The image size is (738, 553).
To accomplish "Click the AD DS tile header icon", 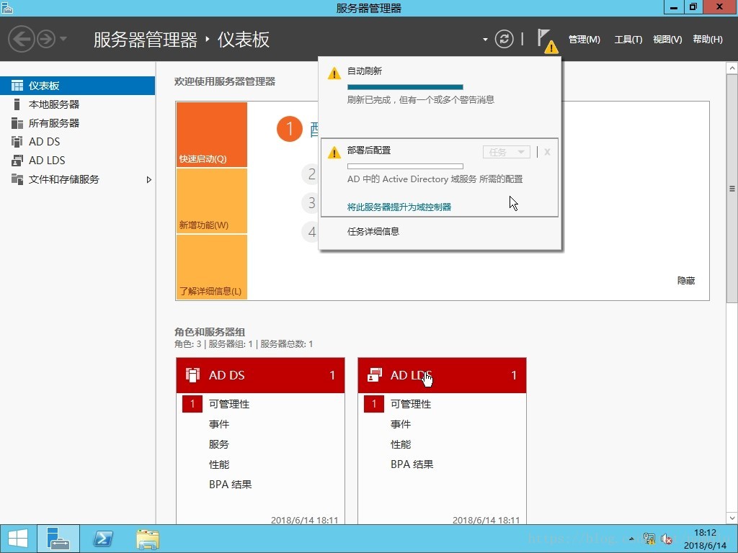I will click(x=192, y=374).
